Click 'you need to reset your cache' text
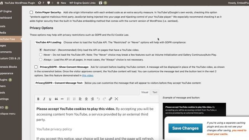 tap(226, 132)
